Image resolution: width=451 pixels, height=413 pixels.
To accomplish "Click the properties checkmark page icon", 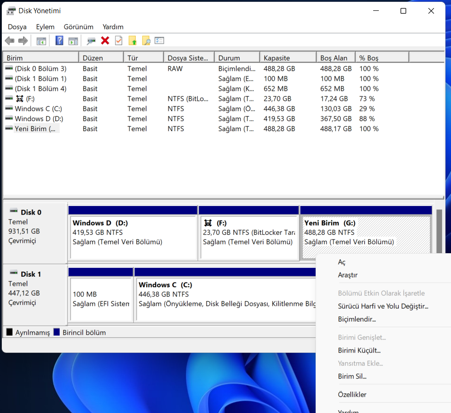I will 118,41.
